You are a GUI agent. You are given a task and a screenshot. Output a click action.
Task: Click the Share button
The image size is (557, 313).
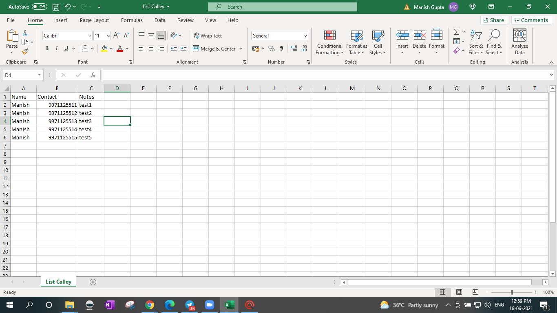(x=494, y=20)
